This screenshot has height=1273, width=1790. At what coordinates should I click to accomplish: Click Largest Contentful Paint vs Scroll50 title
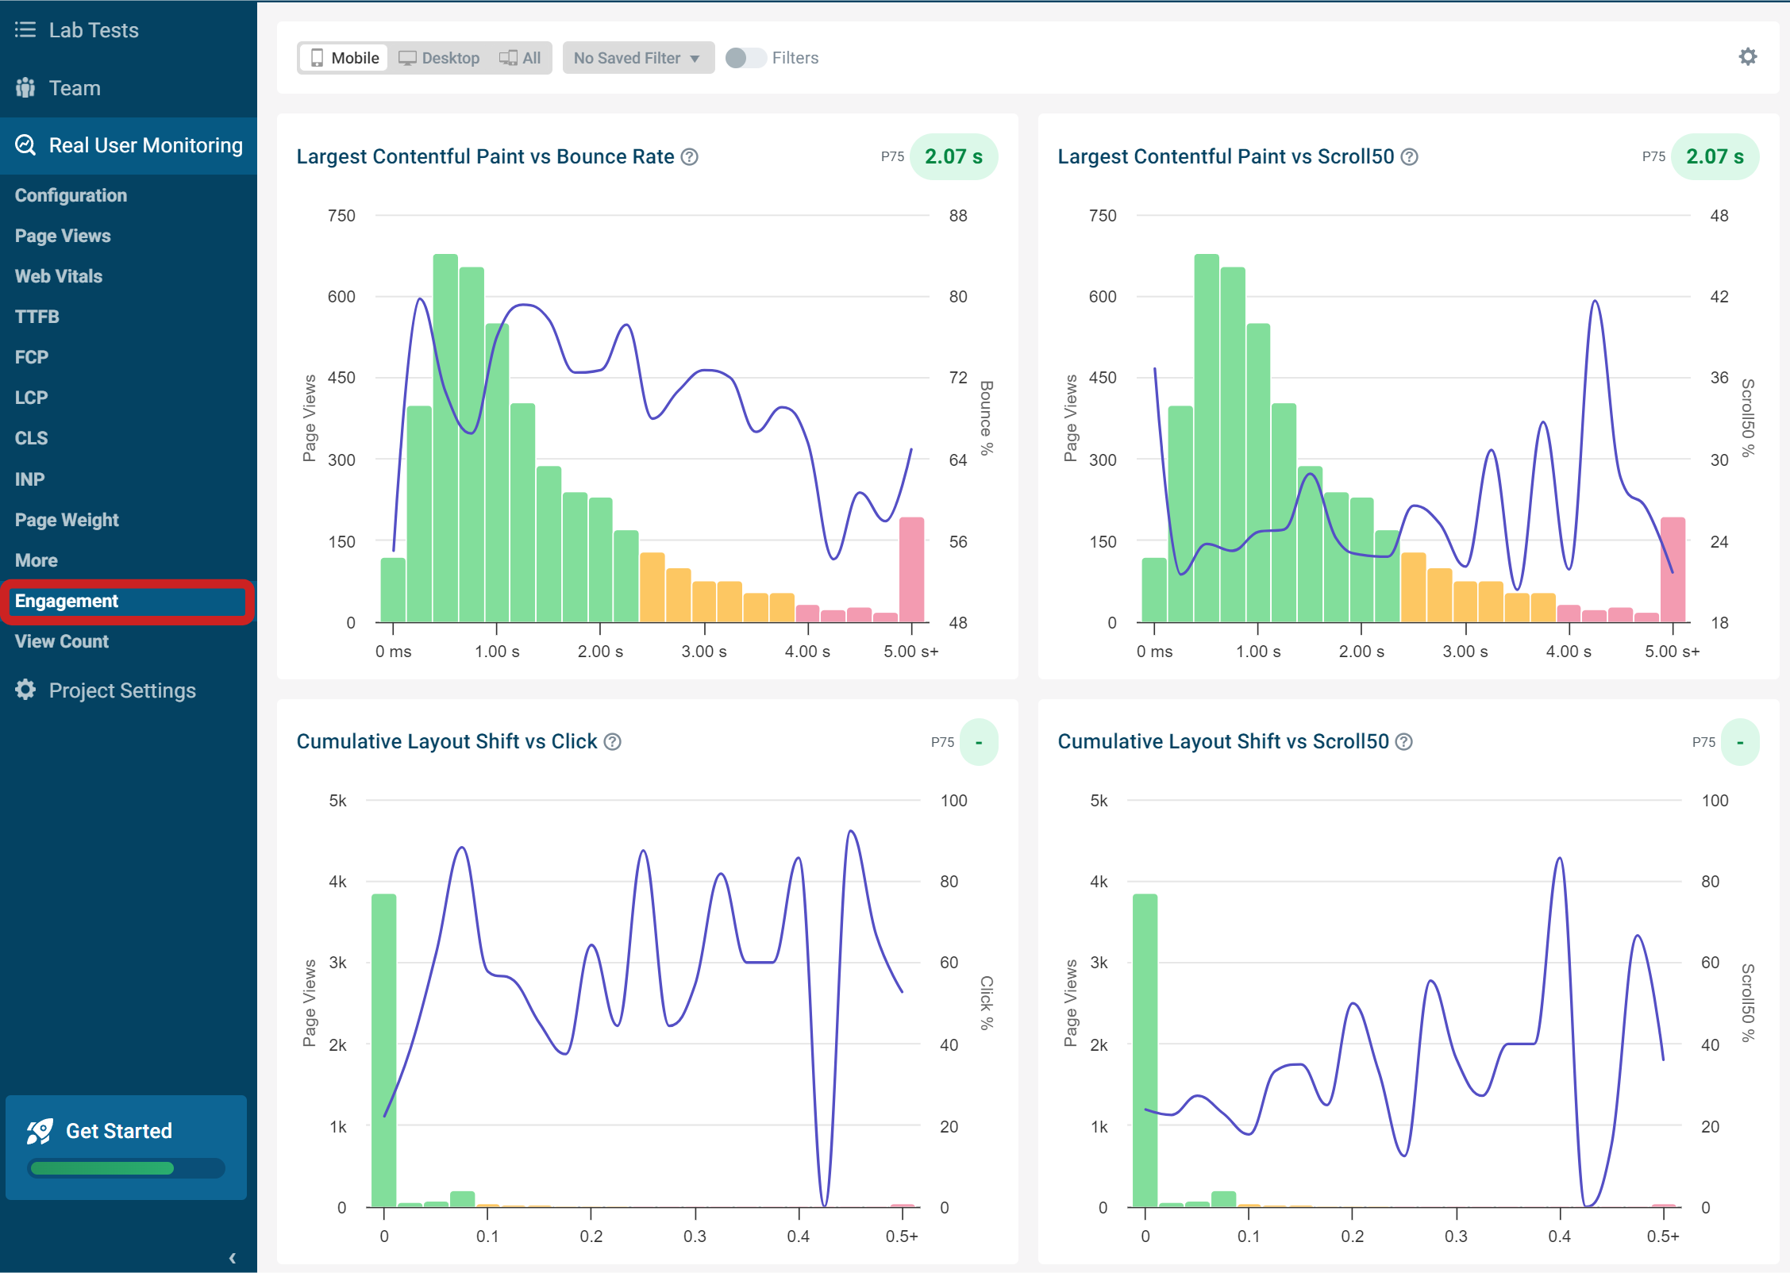point(1226,157)
